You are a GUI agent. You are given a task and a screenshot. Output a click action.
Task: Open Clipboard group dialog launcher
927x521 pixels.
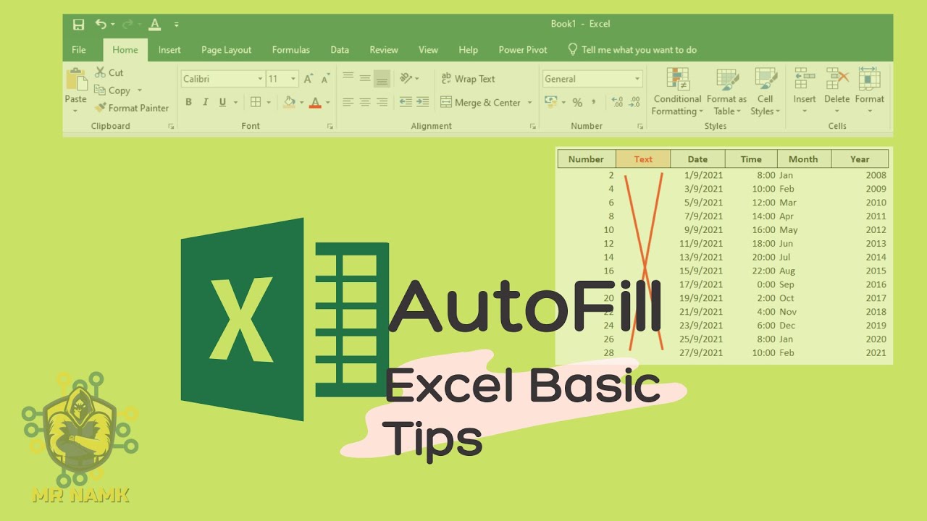172,127
